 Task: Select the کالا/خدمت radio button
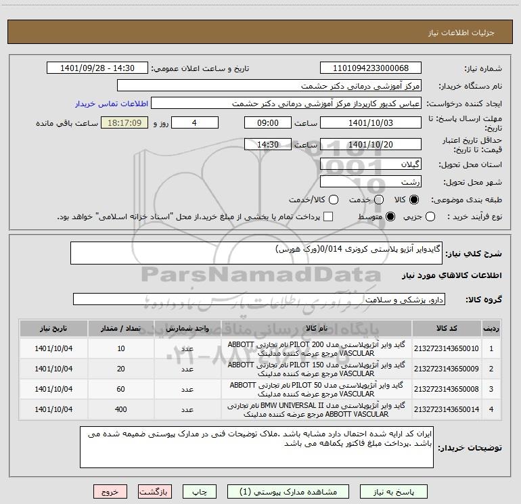(334, 200)
